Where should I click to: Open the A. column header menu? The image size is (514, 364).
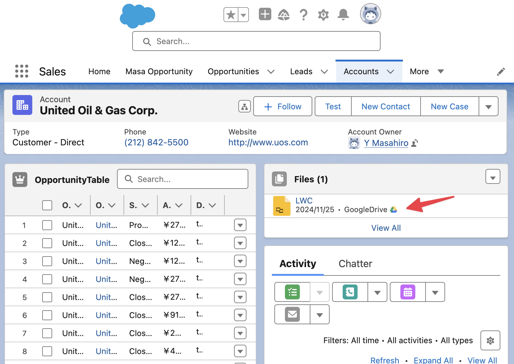point(179,205)
